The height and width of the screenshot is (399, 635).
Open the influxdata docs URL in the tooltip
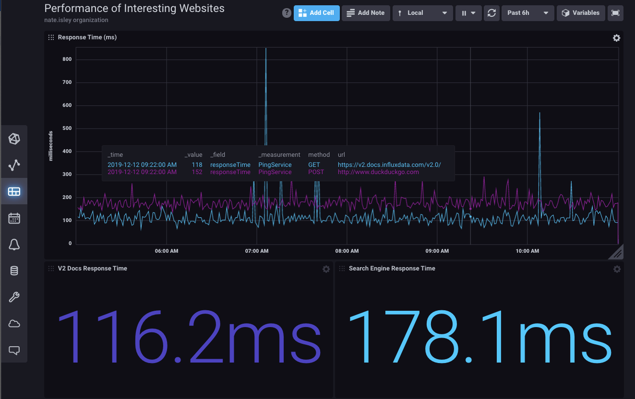coord(387,164)
